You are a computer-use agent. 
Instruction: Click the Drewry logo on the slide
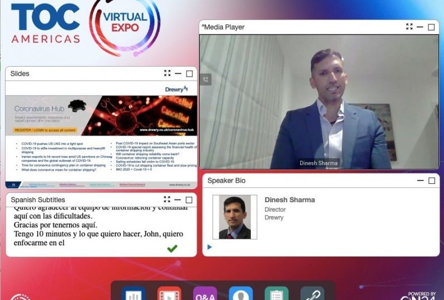tap(176, 89)
